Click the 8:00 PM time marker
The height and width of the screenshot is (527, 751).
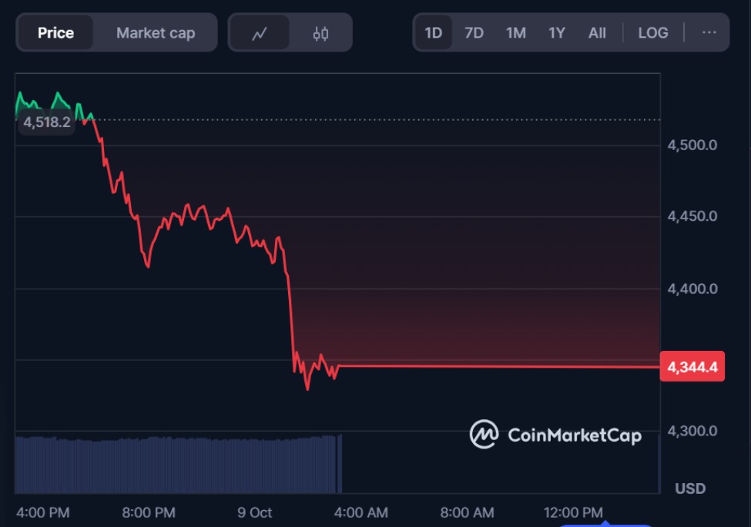pyautogui.click(x=149, y=512)
